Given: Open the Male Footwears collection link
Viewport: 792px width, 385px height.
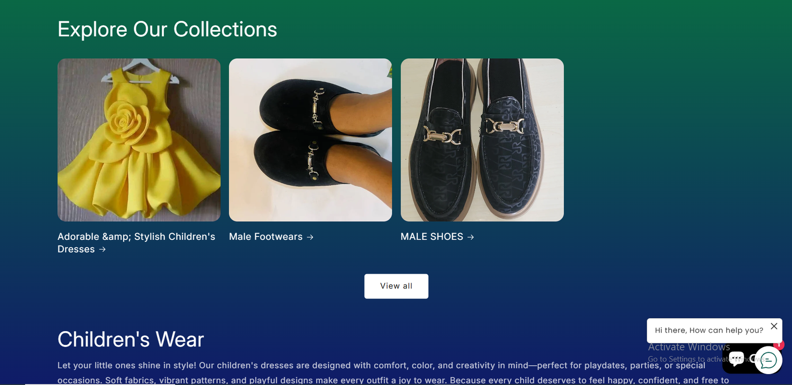Looking at the screenshot, I should [x=265, y=237].
